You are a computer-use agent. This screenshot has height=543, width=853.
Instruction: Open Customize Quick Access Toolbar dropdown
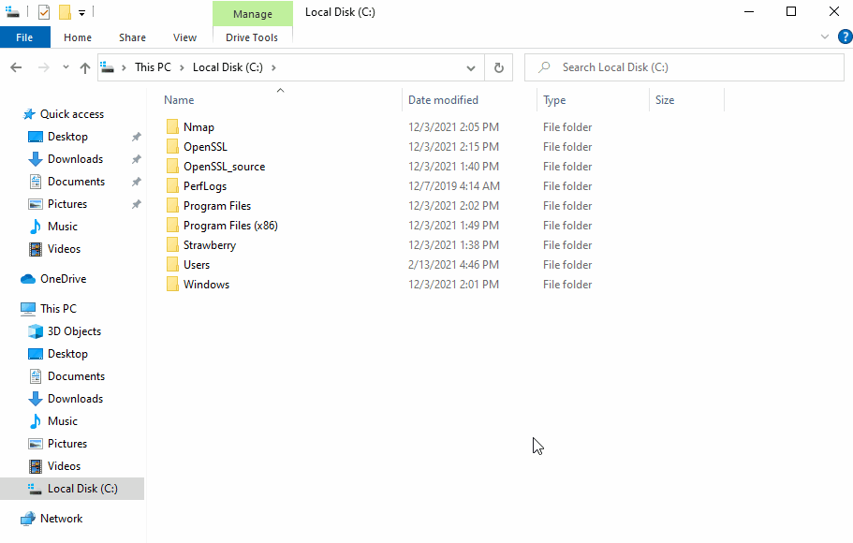(81, 12)
